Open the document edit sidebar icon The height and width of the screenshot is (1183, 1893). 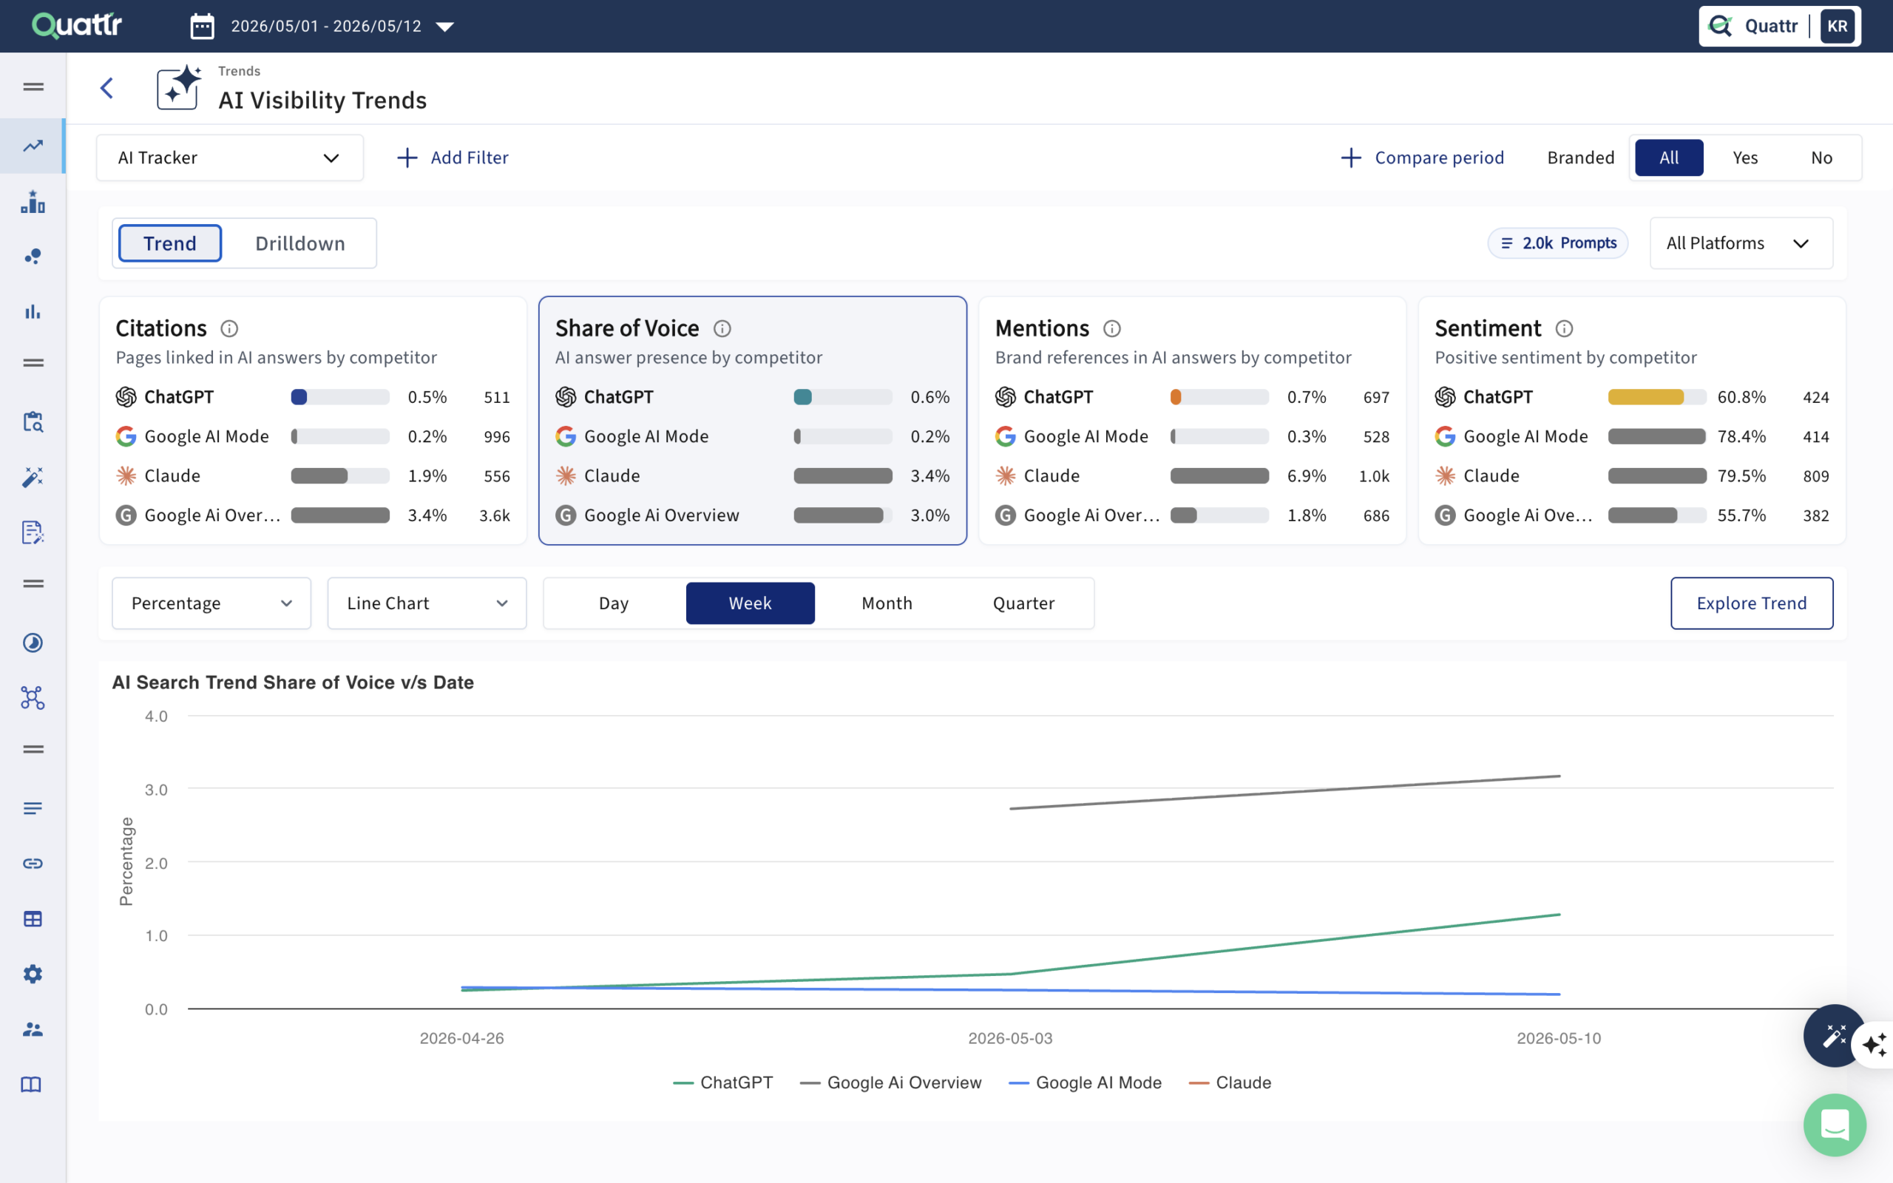[33, 532]
